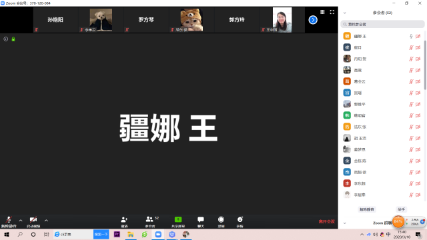Viewport: 427px width, 240px height.
Task: Expand video options arrow beside camera
Action: pos(46,221)
